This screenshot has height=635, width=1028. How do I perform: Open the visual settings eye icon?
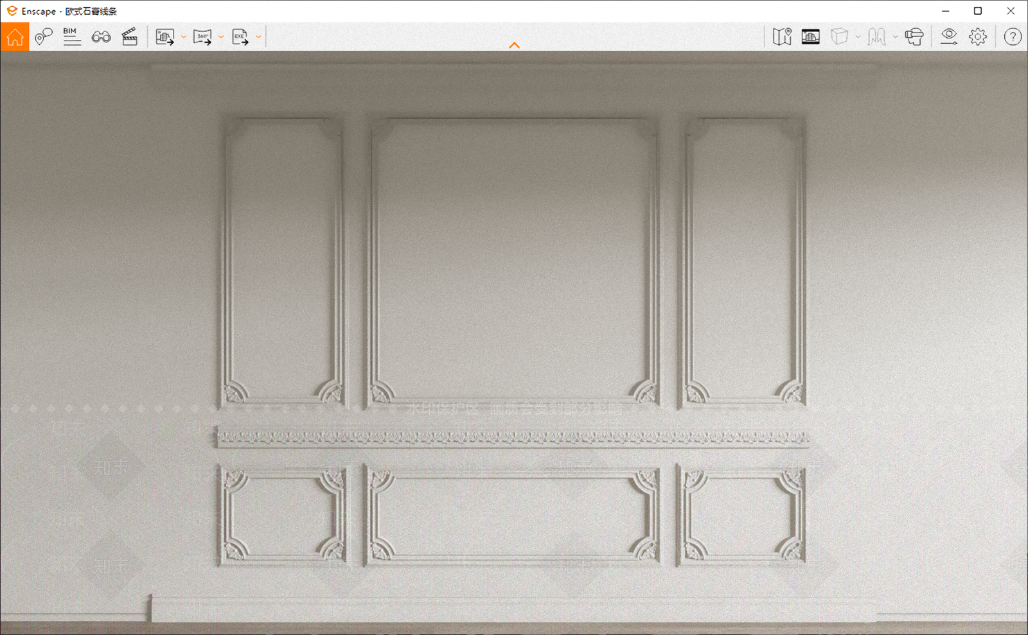click(949, 37)
